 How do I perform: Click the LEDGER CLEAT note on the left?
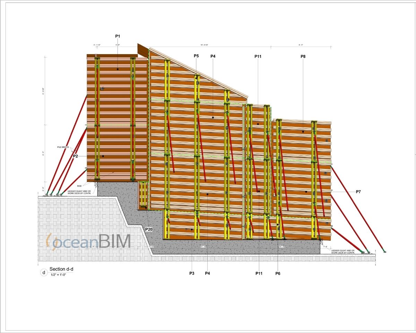[x=79, y=192]
